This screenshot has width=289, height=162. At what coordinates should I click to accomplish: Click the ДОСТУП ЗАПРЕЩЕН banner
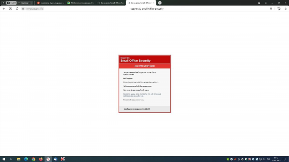(x=144, y=66)
